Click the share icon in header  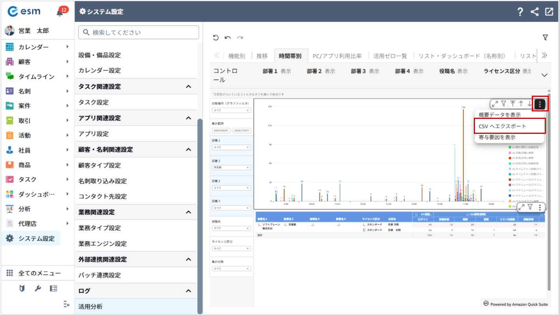[x=535, y=12]
